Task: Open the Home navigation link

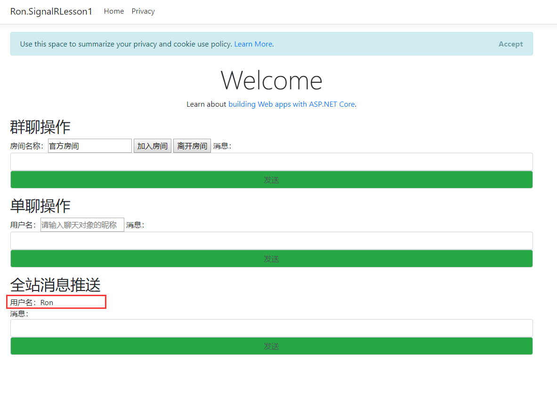Action: 113,11
